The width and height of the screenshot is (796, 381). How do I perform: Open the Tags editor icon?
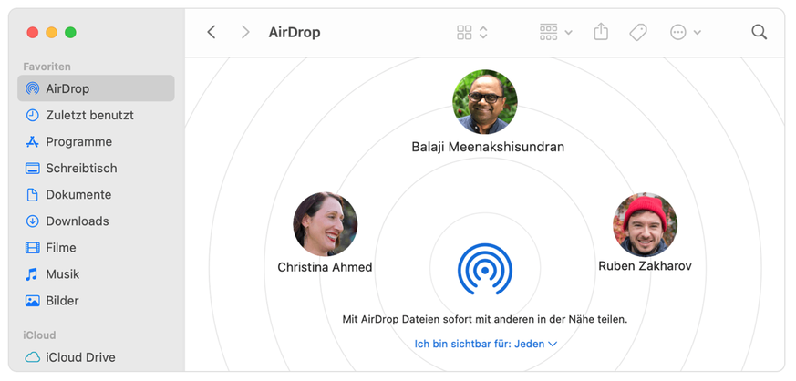(x=638, y=33)
